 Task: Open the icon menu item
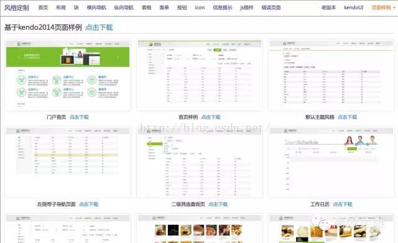point(200,7)
